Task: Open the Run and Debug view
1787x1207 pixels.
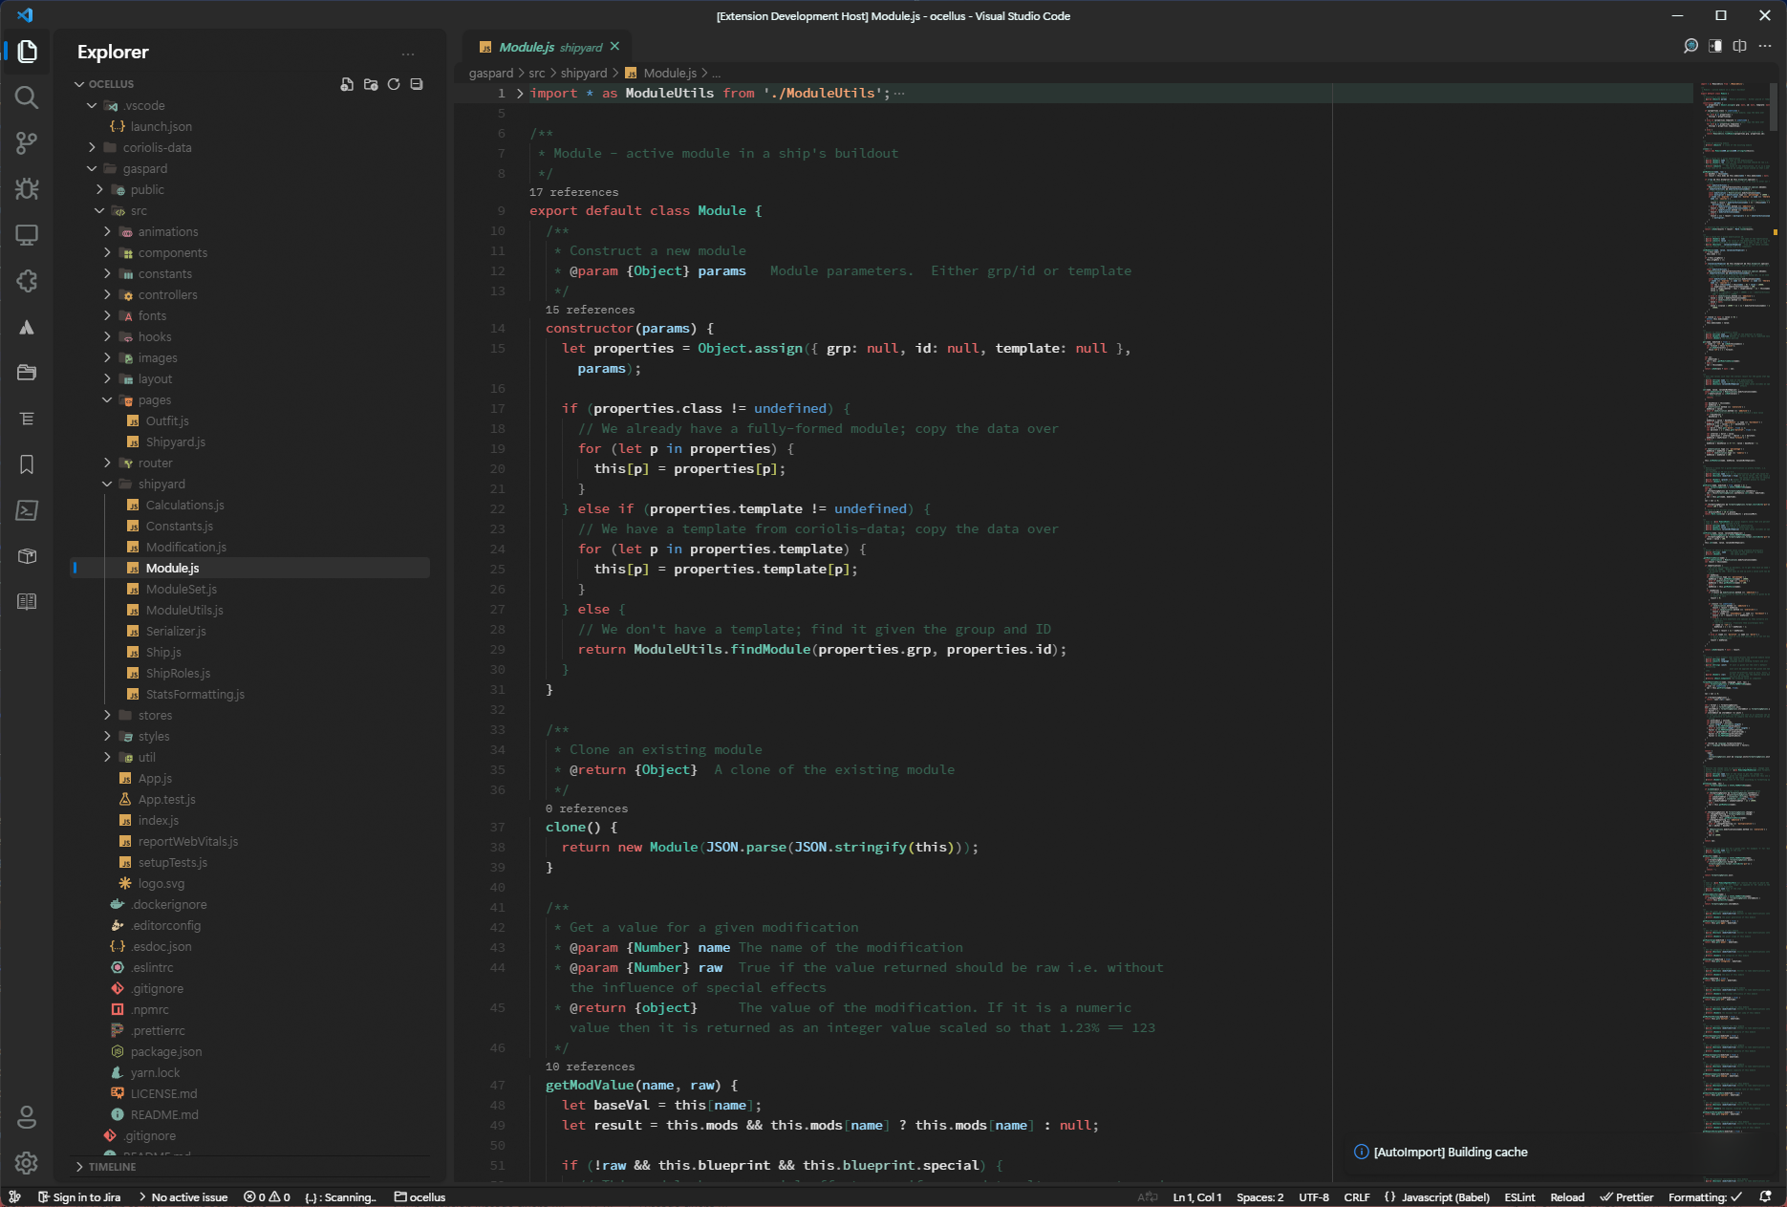Action: 27,189
